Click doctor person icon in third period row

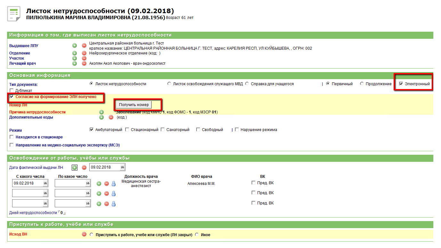[x=114, y=204]
